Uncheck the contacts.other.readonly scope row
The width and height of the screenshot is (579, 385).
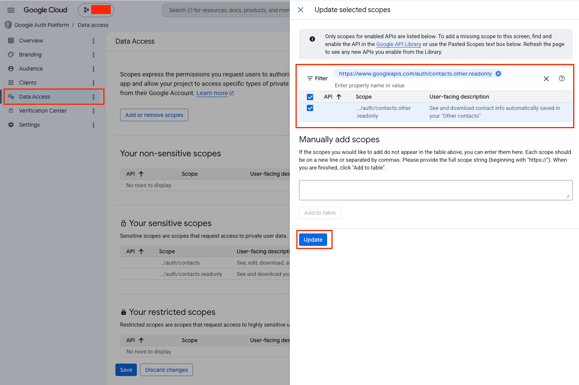click(310, 108)
